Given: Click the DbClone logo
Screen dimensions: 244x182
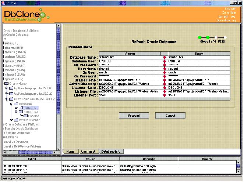Looking at the screenshot, I should pos(26,15).
